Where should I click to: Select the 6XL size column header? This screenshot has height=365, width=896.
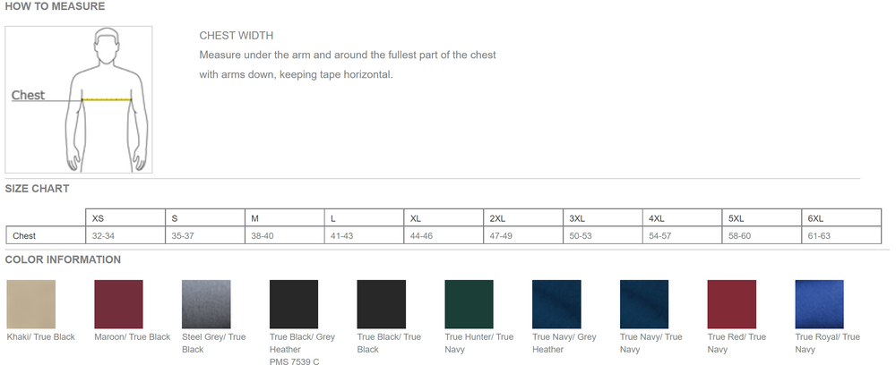click(x=815, y=218)
